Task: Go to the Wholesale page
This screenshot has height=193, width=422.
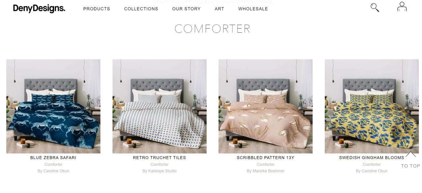Action: [253, 9]
